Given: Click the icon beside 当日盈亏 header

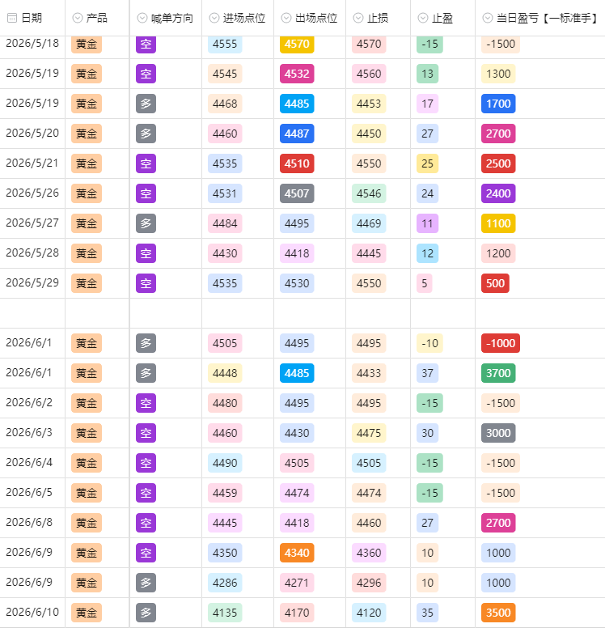Looking at the screenshot, I should click(488, 18).
